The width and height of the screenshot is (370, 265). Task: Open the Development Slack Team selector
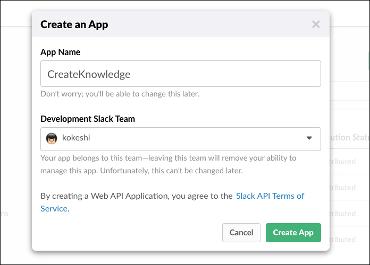tap(181, 139)
